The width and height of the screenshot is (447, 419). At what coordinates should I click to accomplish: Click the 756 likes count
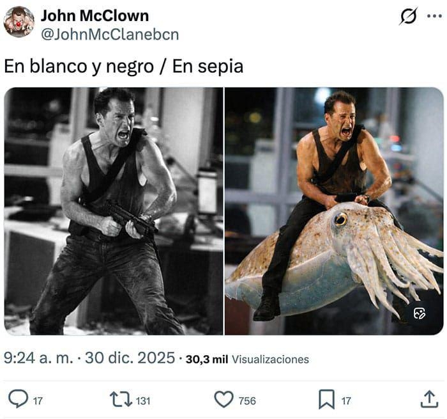coord(247,400)
